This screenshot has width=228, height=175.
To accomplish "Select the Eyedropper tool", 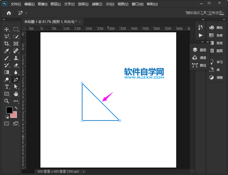I will (x=7, y=51).
